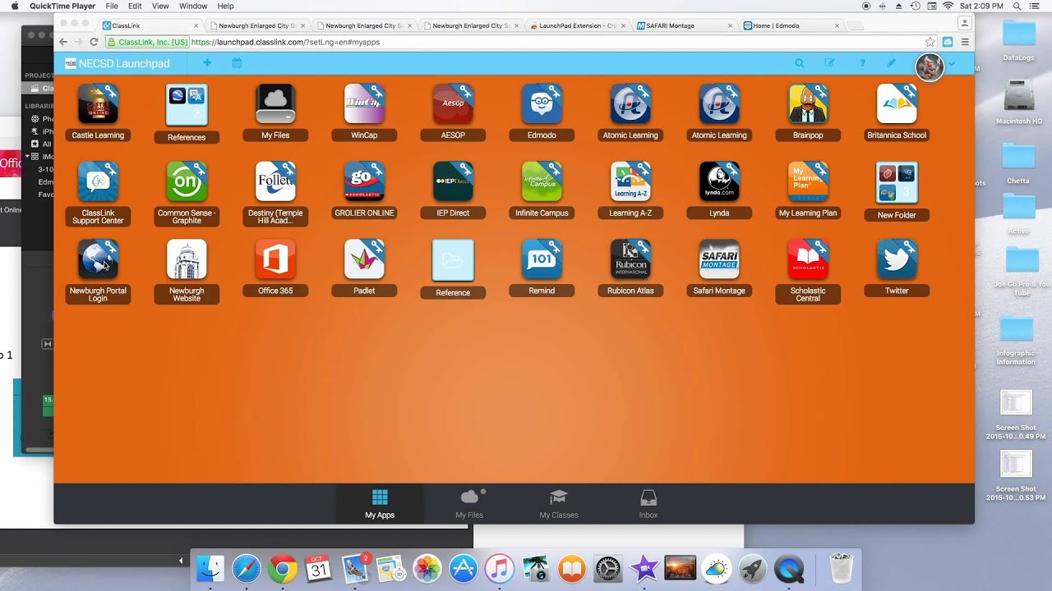Viewport: 1052px width, 591px height.
Task: Open the Padlet app
Action: click(364, 259)
